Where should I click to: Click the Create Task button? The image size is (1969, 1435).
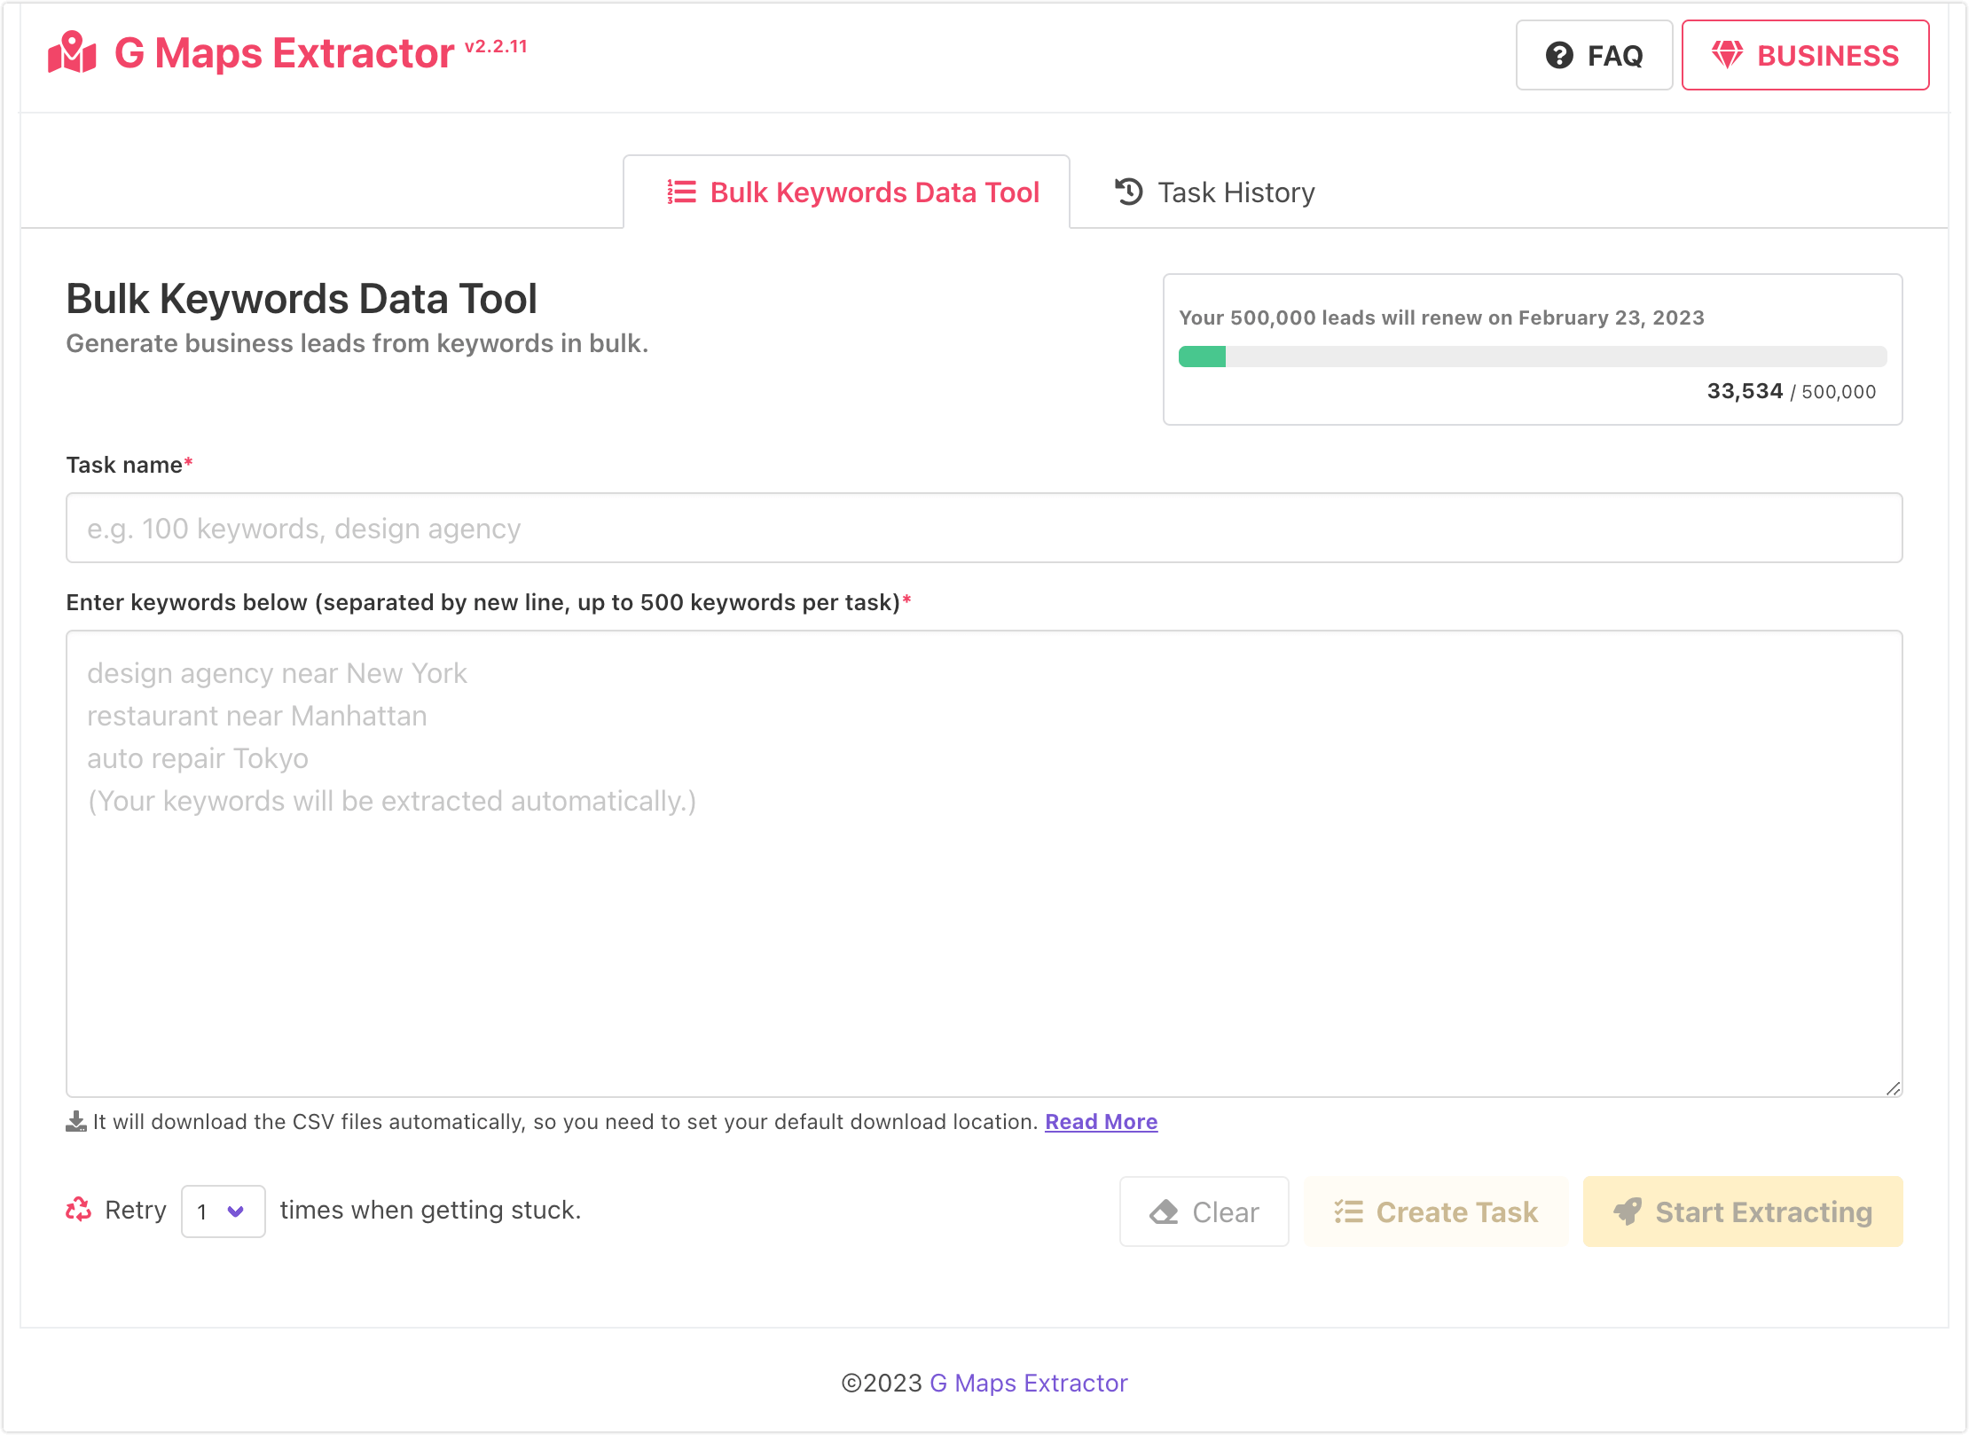point(1436,1212)
